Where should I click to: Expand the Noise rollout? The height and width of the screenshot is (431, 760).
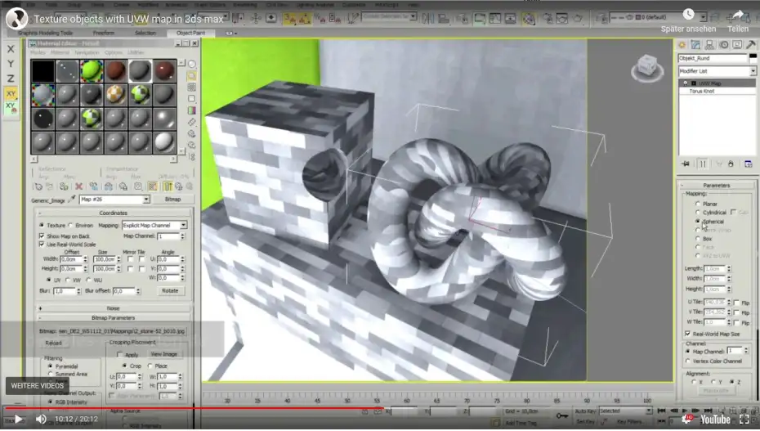(x=113, y=308)
